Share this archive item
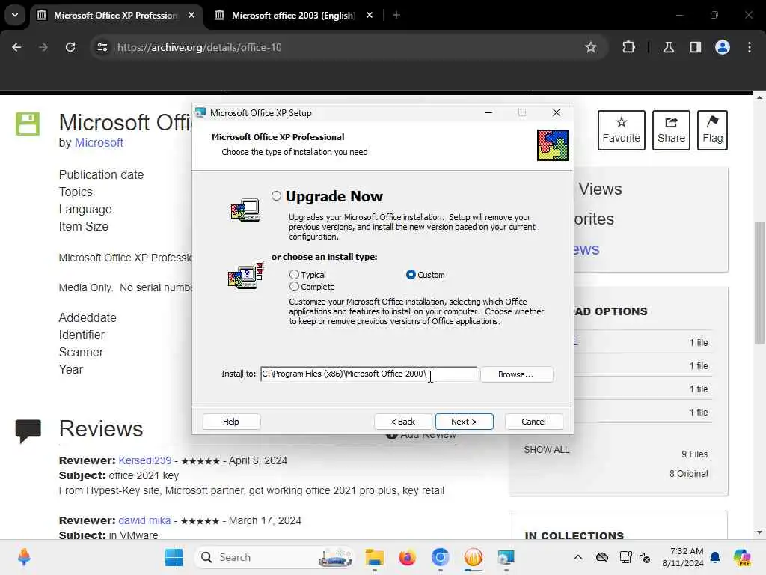This screenshot has height=575, width=766. [x=671, y=130]
